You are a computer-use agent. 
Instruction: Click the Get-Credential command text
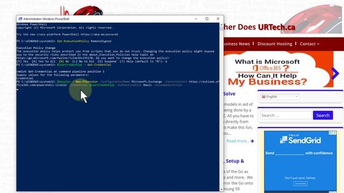[99, 65]
